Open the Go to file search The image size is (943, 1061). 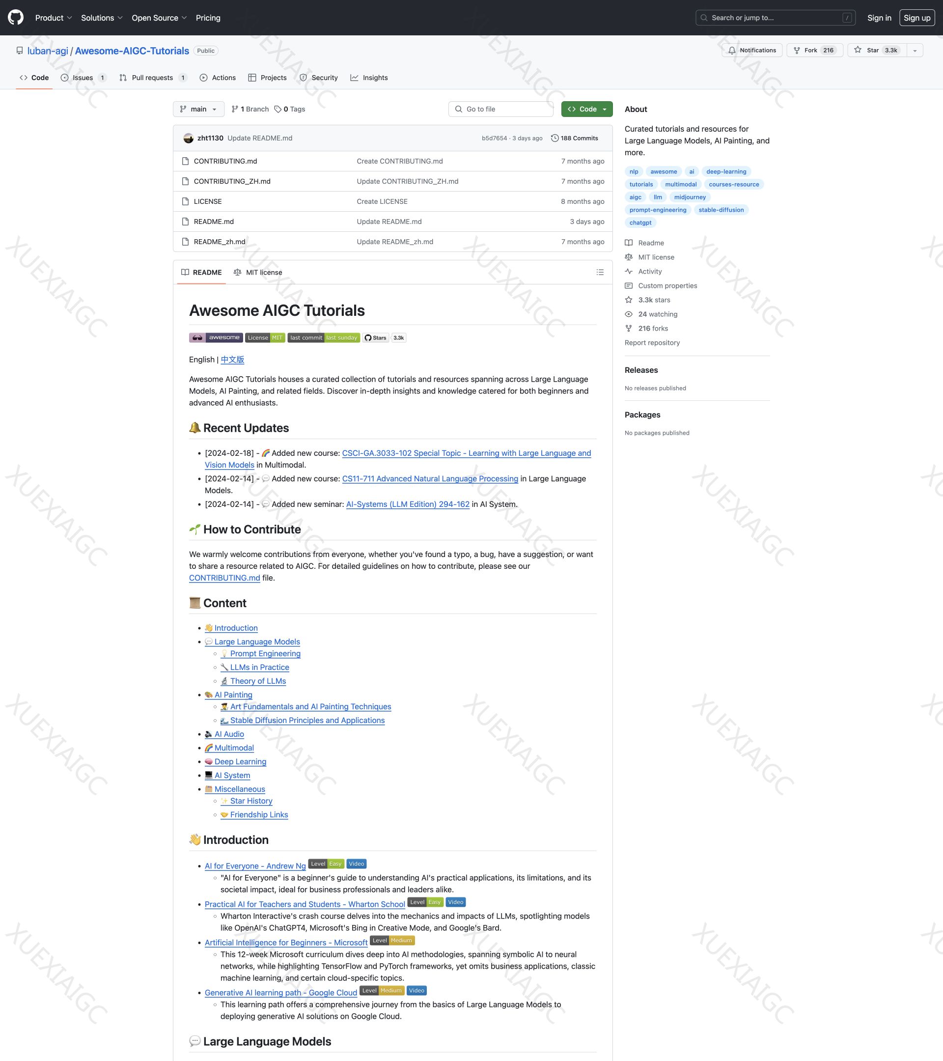pos(500,109)
